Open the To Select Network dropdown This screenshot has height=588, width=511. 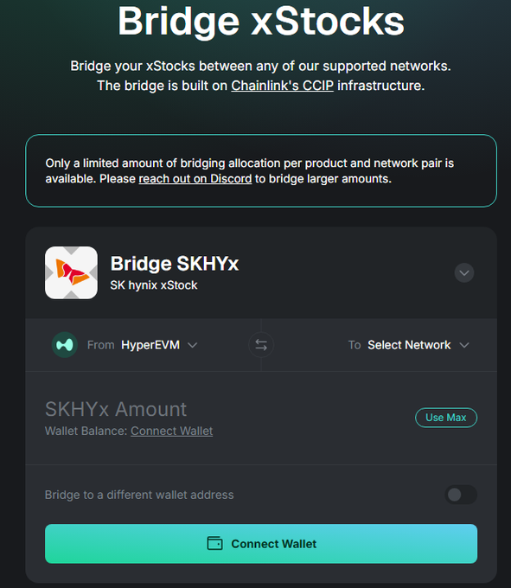409,345
